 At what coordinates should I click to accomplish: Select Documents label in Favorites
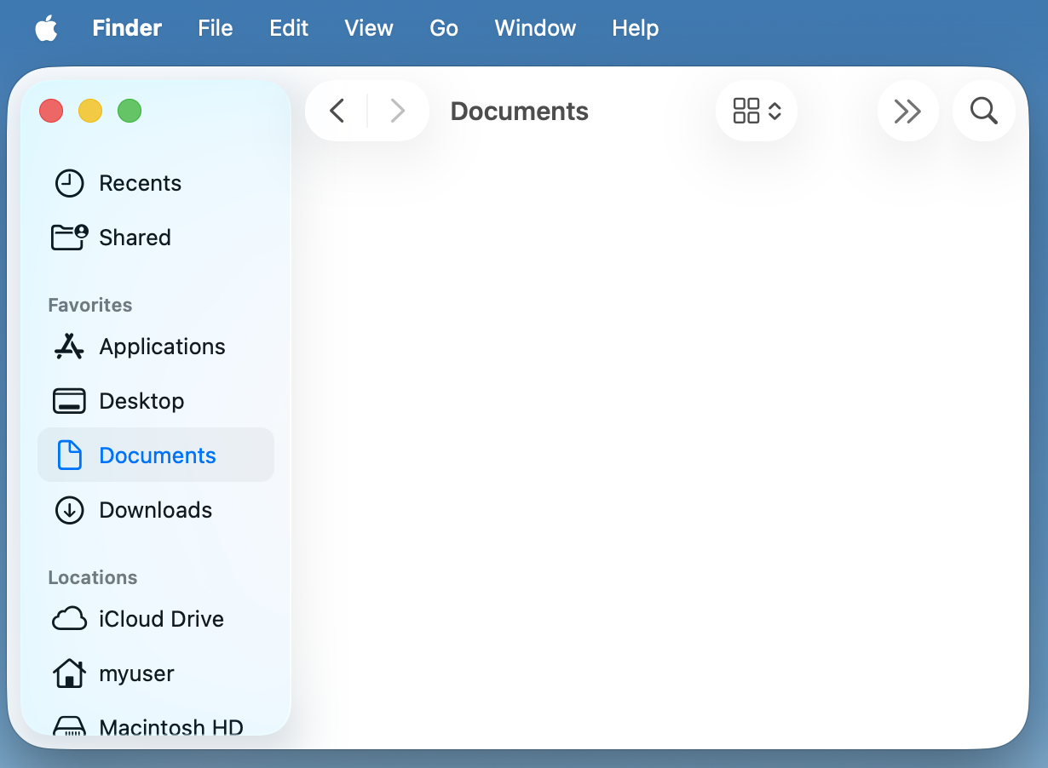158,456
